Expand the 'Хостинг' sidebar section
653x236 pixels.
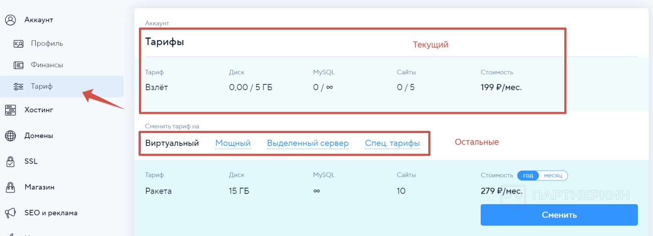click(39, 110)
